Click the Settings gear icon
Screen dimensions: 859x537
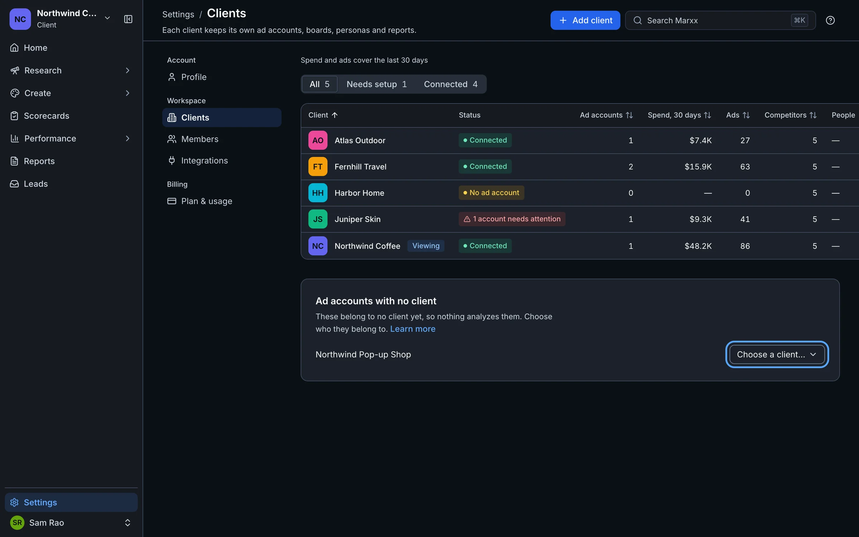point(14,502)
